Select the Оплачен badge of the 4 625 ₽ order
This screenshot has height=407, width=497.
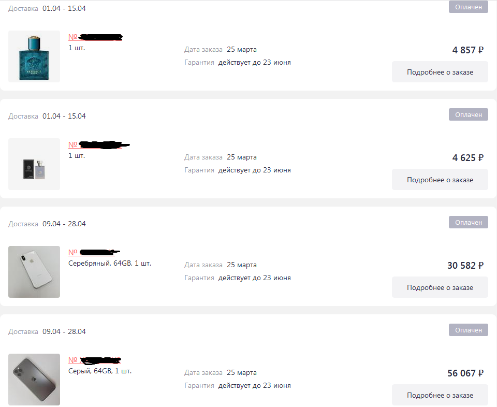[468, 114]
